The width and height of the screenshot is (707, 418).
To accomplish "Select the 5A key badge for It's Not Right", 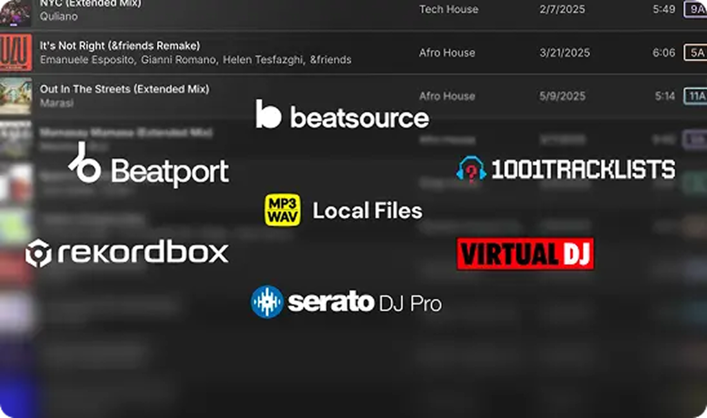I will [695, 53].
